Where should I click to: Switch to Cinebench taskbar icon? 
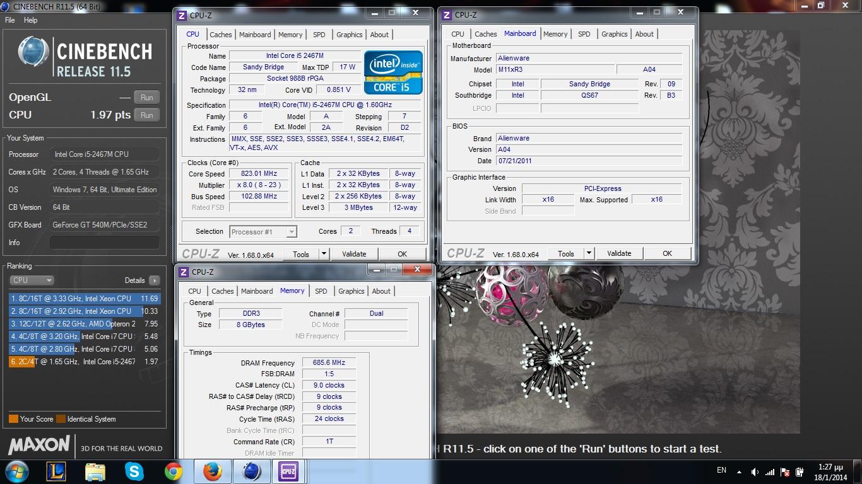(x=252, y=471)
